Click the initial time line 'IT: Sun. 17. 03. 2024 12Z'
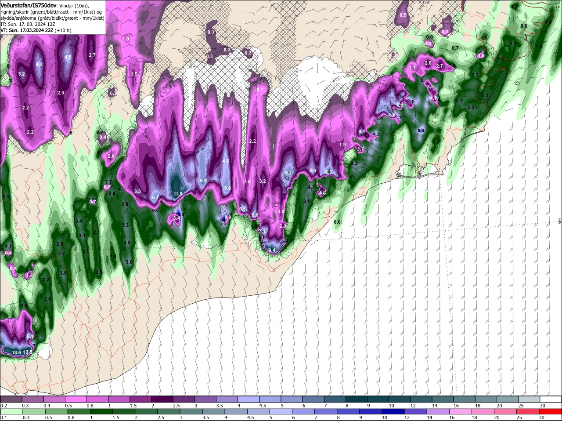The height and width of the screenshot is (421, 562). (28, 24)
